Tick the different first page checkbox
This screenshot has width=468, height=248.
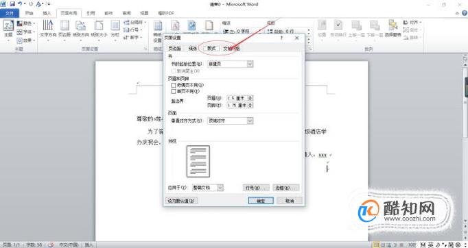pos(174,92)
